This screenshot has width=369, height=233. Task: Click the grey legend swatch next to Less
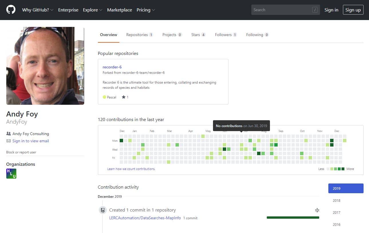click(x=328, y=169)
